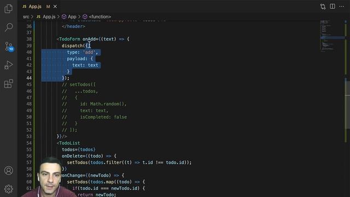350x197 pixels.
Task: Click the App.js breadcrumb
Action: coord(49,17)
